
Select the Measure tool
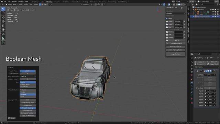[x=3, y=38]
